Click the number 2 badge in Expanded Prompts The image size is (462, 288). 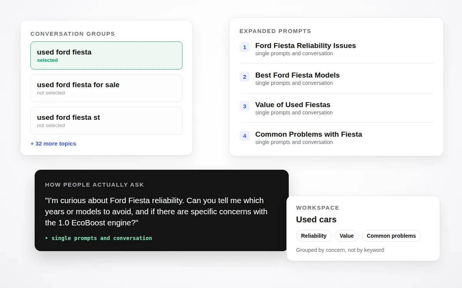tap(244, 77)
